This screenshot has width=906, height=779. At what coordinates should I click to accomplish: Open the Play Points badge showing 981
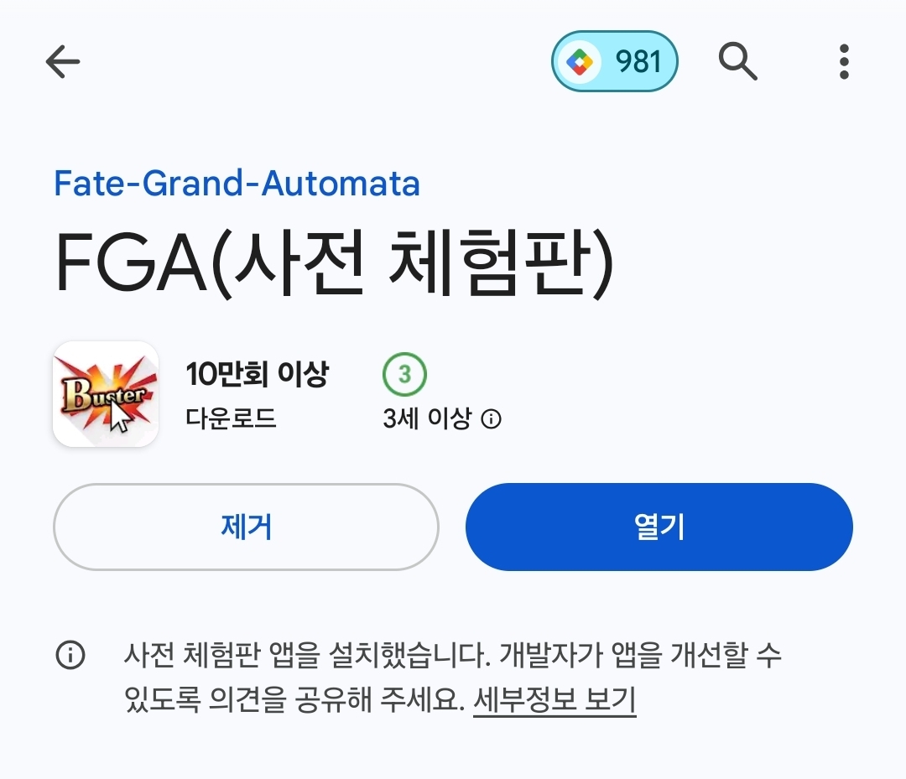point(614,61)
